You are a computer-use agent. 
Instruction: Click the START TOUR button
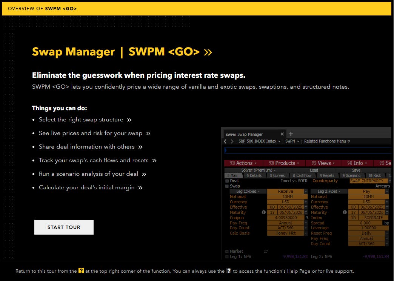(x=64, y=227)
